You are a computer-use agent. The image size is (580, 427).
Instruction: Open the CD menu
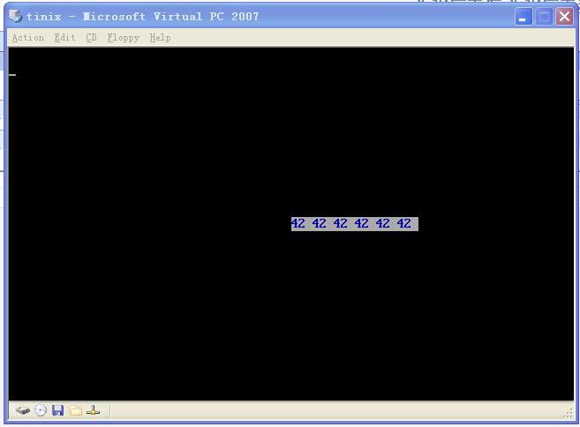click(x=91, y=37)
